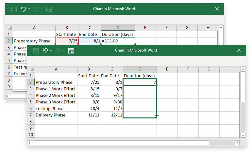
Task: Open Redo dropdown in back chart window
Action: click(42, 9)
